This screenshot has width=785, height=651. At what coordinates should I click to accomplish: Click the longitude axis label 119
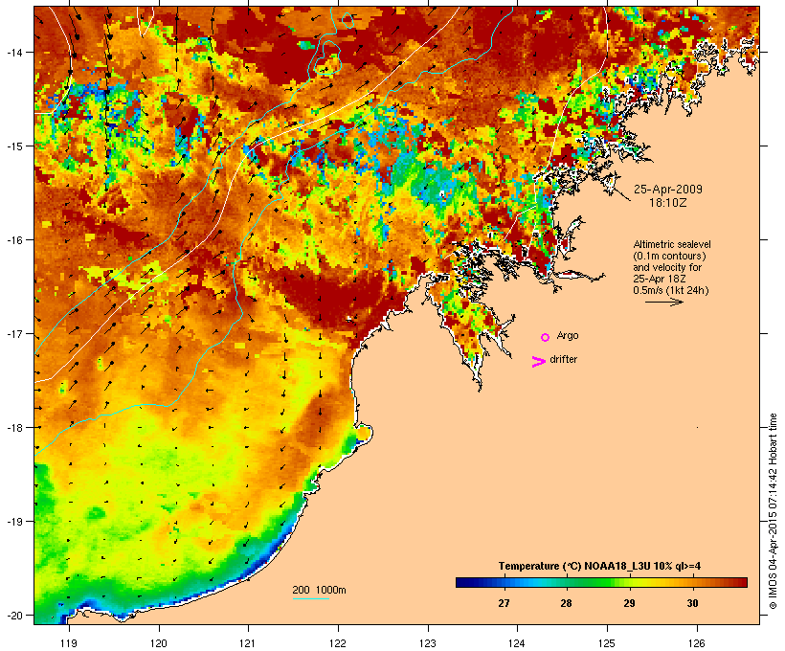tap(69, 642)
